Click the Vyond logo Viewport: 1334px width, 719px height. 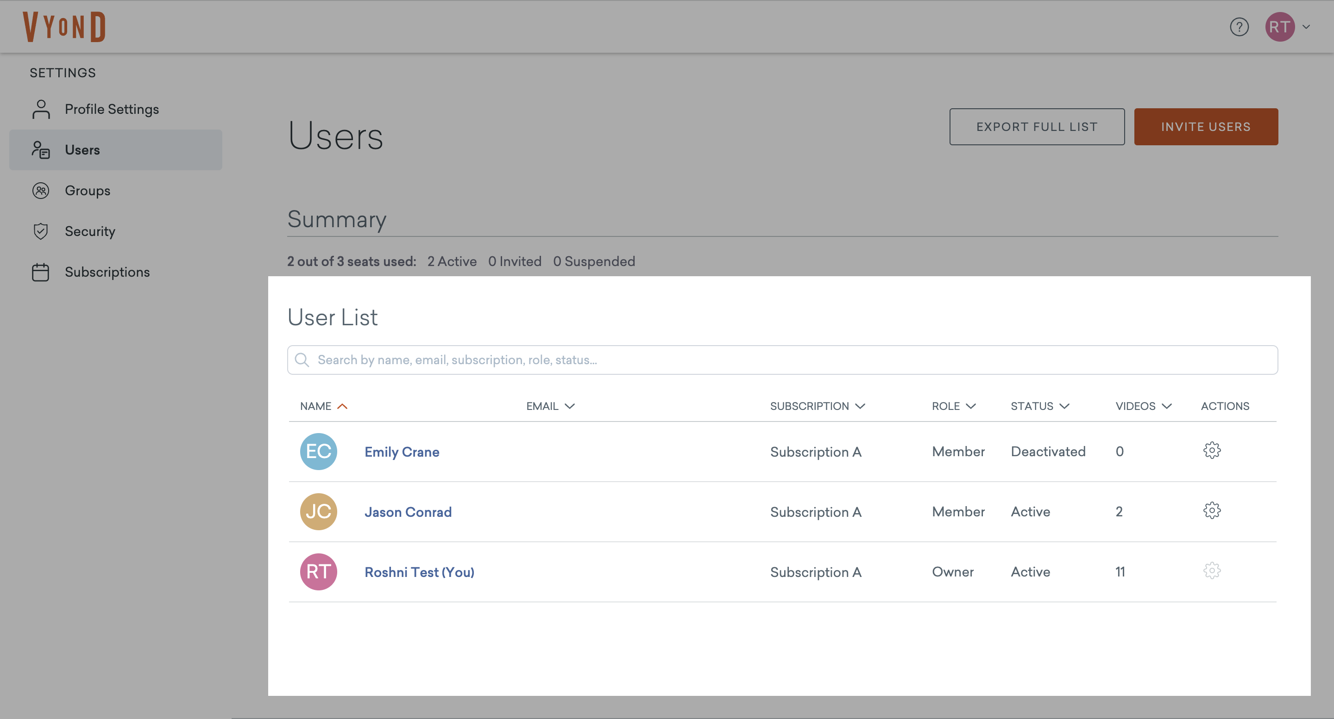tap(64, 27)
